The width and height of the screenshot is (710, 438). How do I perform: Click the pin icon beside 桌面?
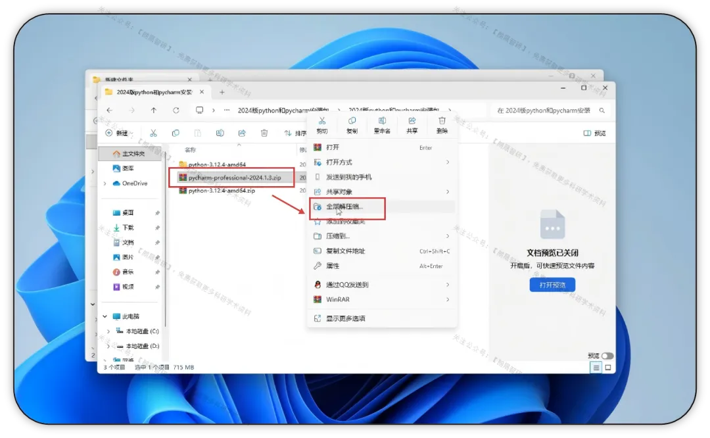click(x=157, y=213)
